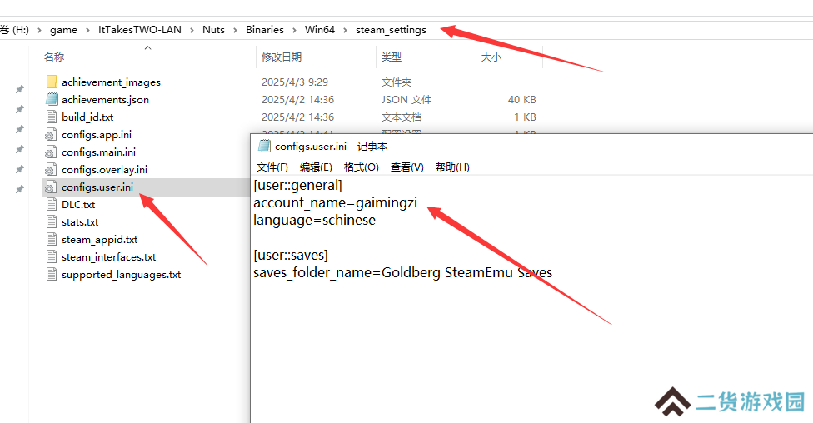Open the achievement_images folder icon

tap(52, 82)
